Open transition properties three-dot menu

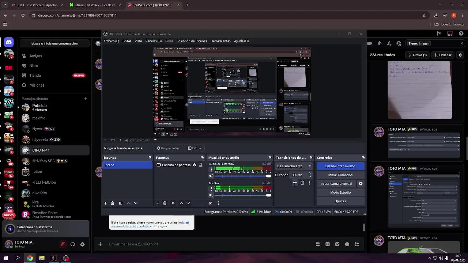pyautogui.click(x=309, y=183)
